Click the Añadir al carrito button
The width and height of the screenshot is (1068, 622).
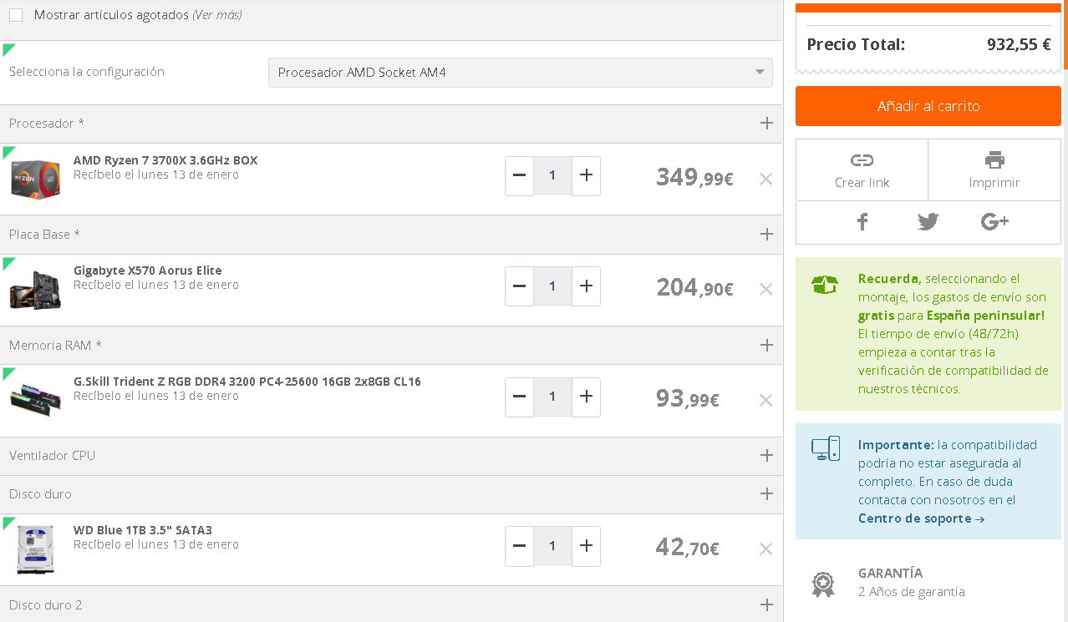point(928,106)
